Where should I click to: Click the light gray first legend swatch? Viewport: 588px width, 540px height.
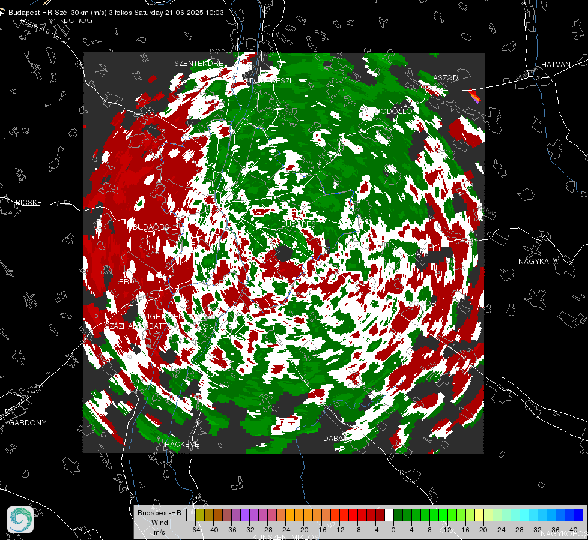click(191, 515)
